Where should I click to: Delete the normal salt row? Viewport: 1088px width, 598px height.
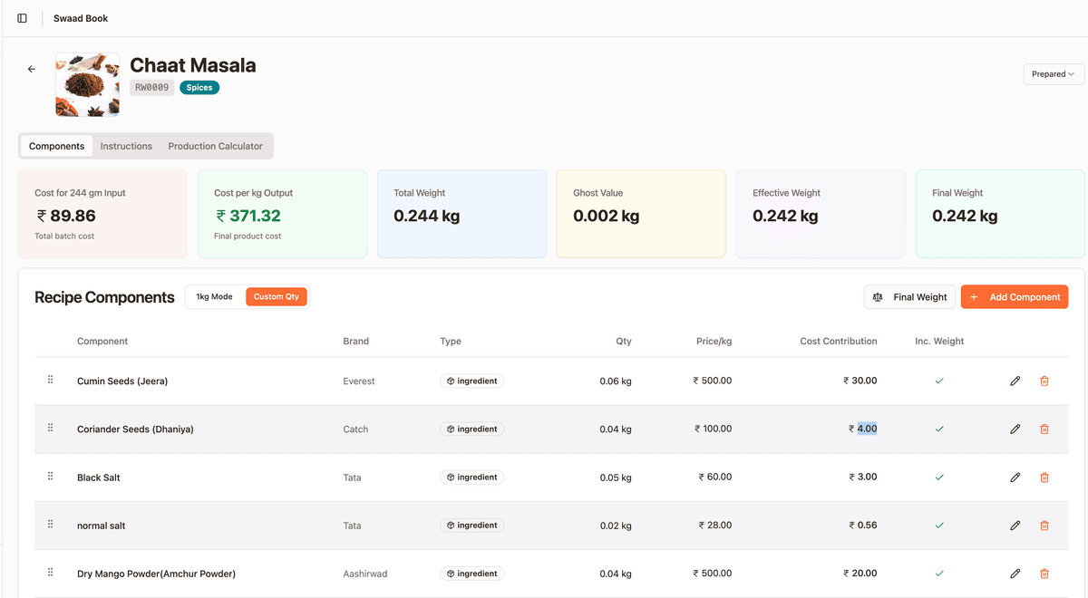pos(1044,526)
